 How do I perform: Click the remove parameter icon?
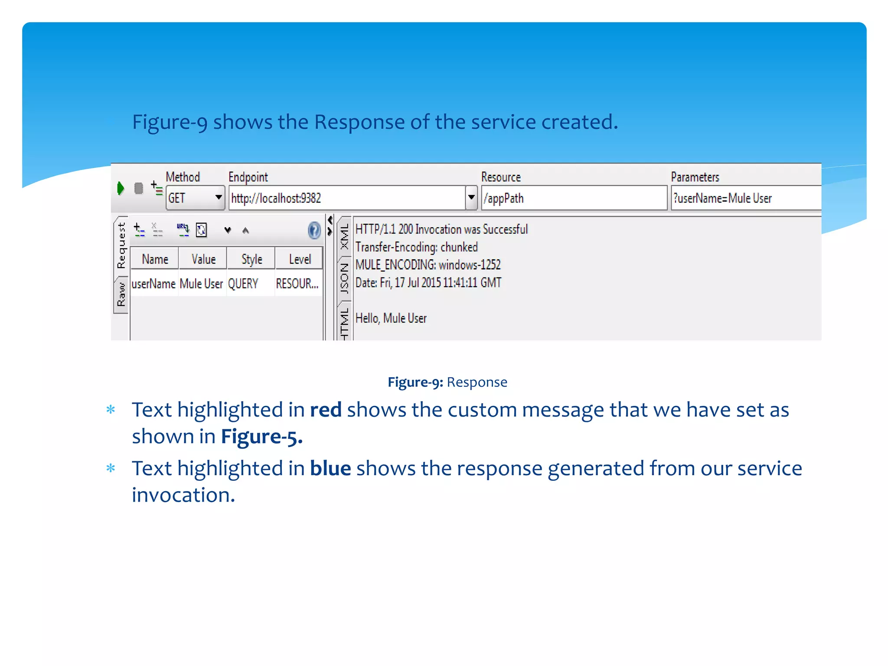157,230
